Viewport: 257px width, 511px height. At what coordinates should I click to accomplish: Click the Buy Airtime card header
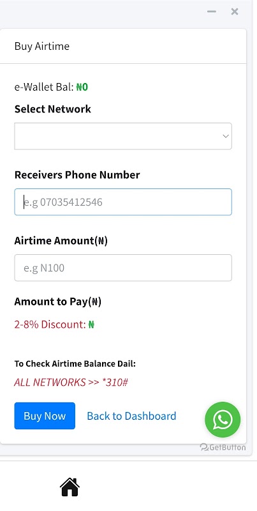(123, 46)
